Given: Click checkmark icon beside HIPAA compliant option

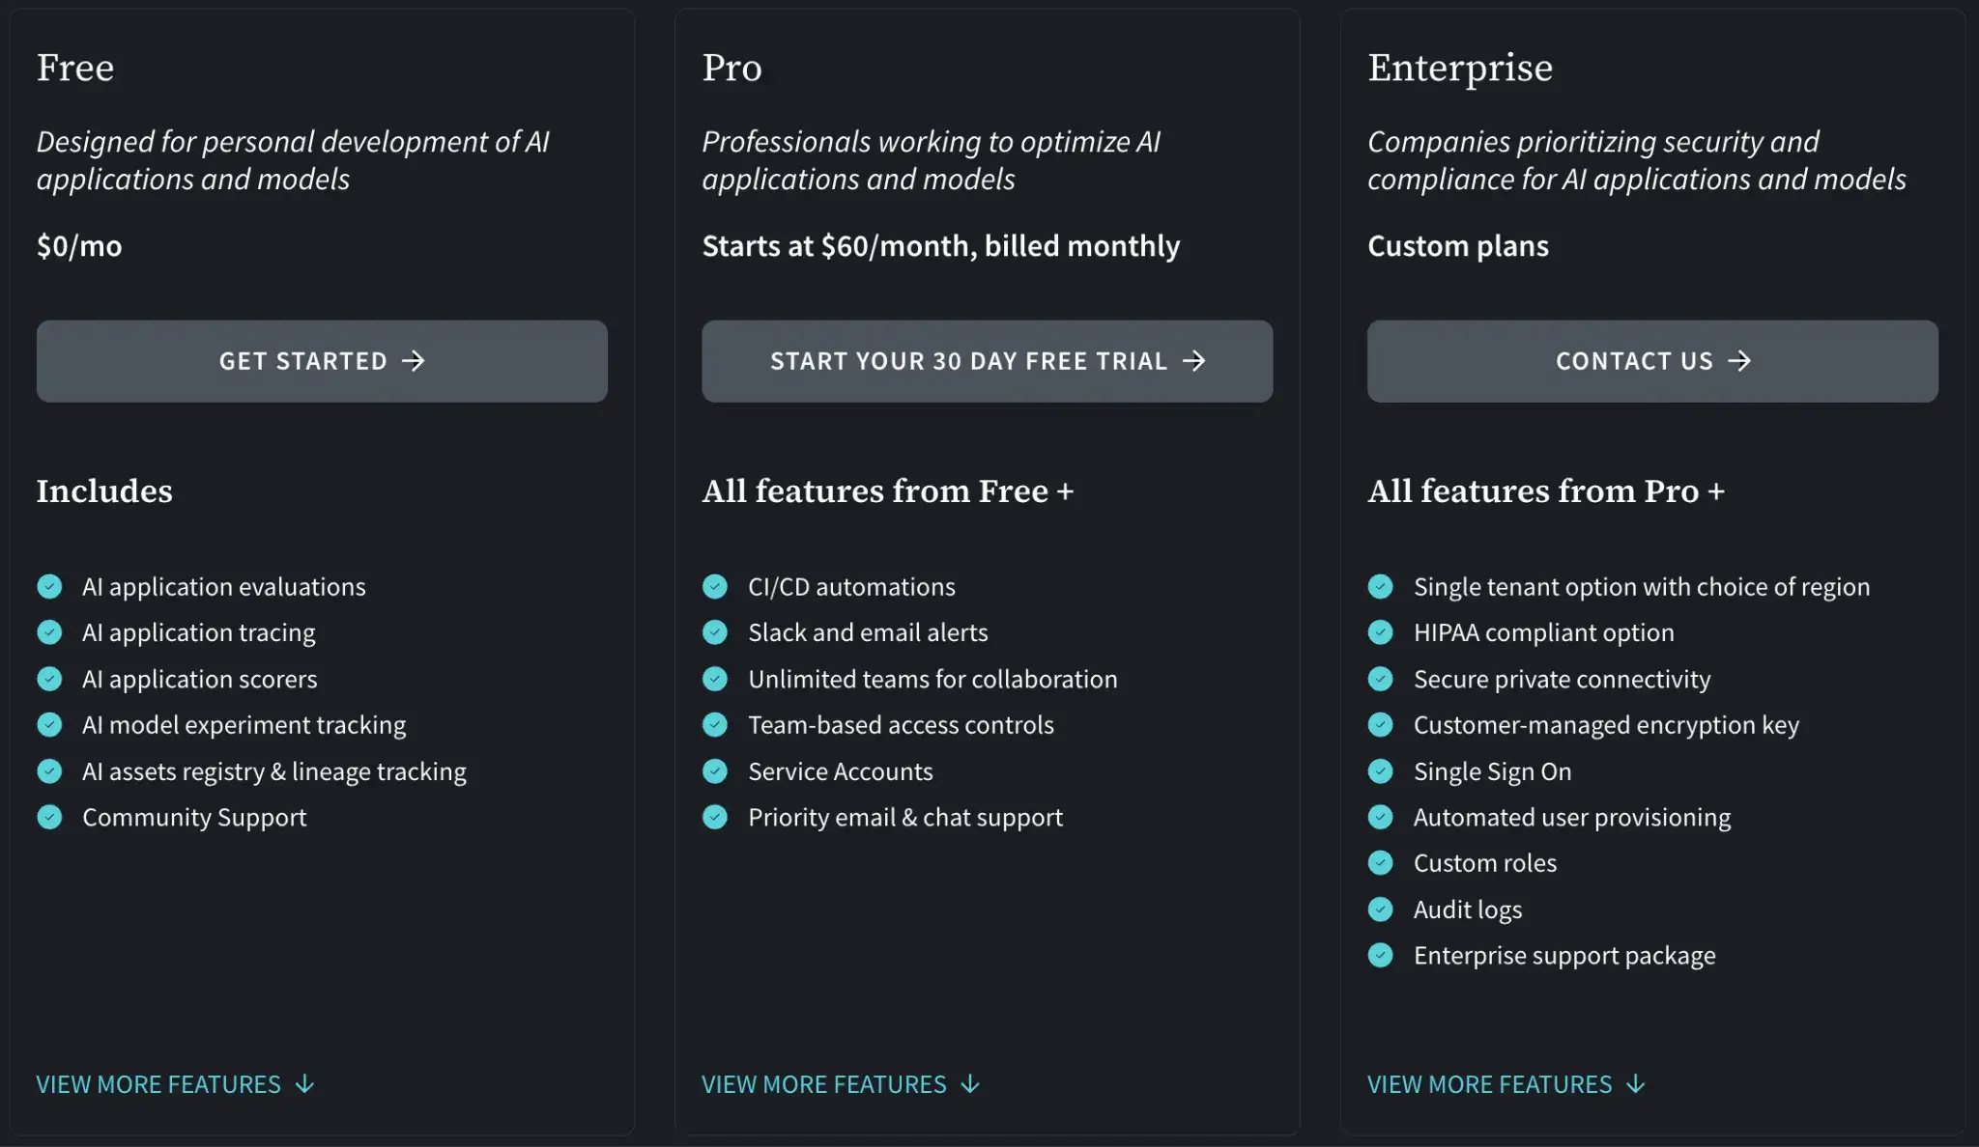Looking at the screenshot, I should point(1381,632).
